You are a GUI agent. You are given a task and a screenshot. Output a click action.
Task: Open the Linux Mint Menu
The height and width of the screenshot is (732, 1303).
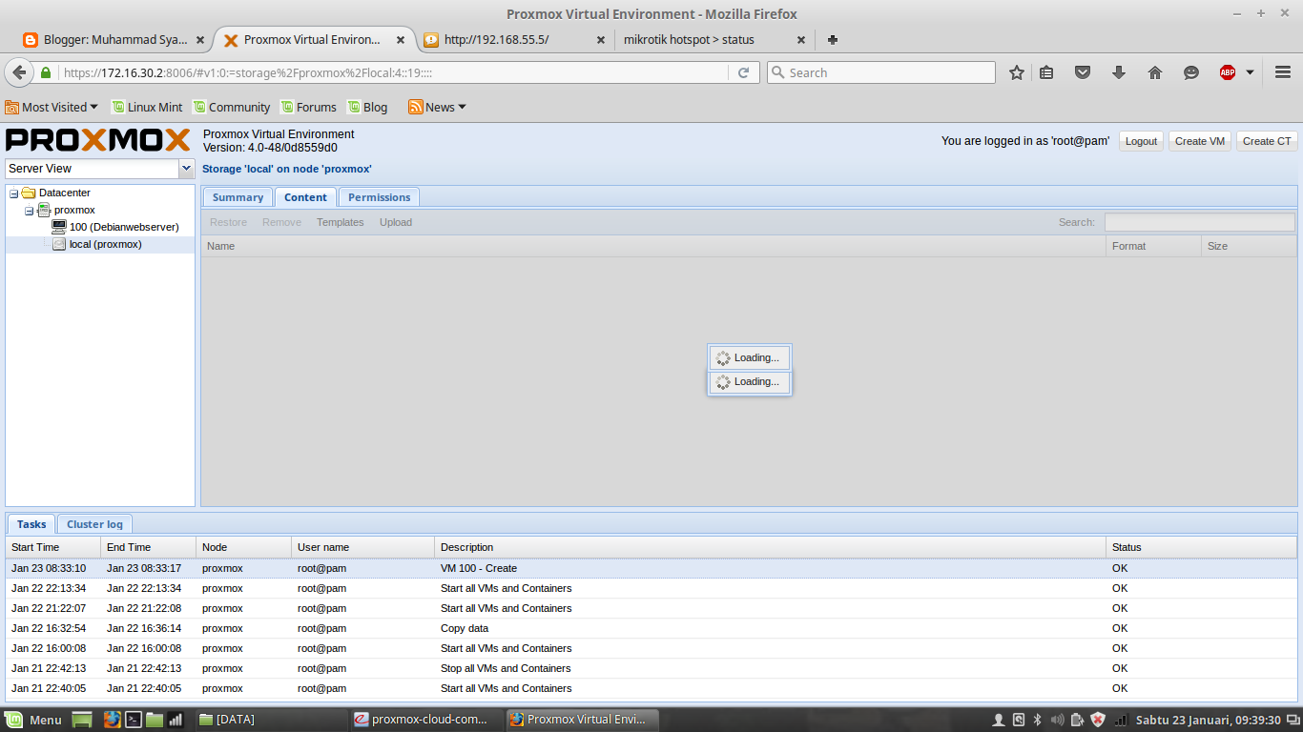click(x=33, y=720)
